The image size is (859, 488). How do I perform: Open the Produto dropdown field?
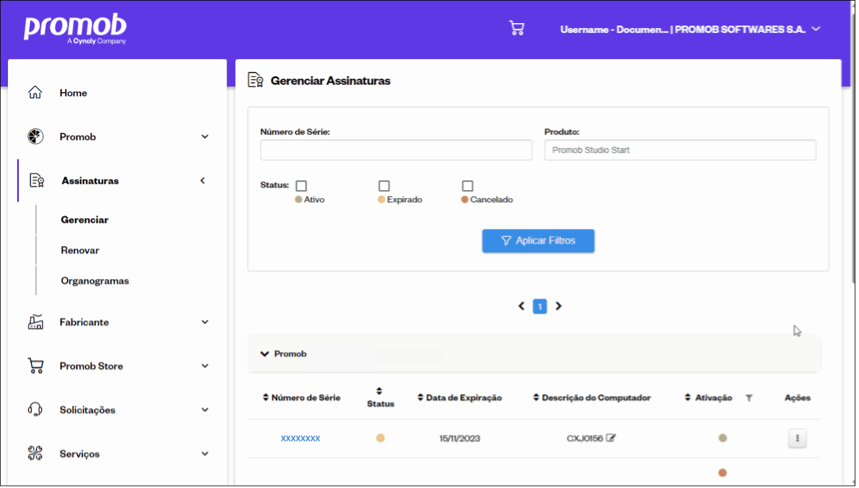tap(680, 150)
